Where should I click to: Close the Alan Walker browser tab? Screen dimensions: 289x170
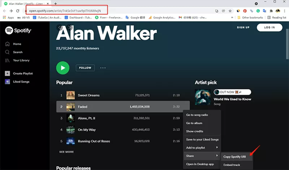pos(48,4)
